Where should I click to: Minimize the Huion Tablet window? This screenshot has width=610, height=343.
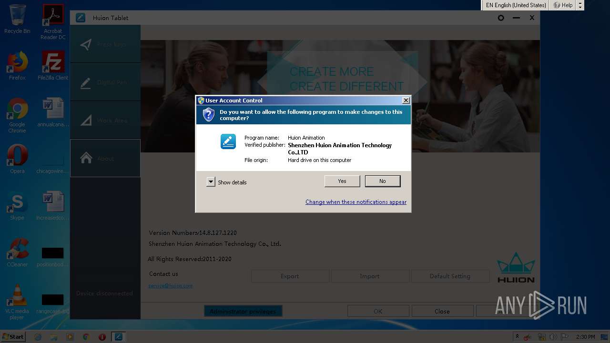point(516,18)
